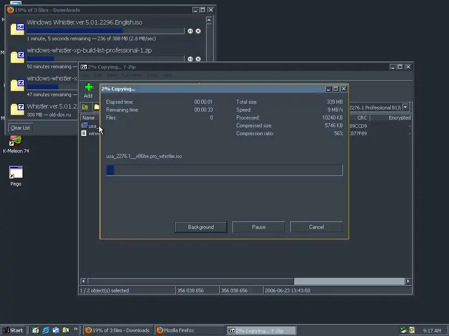Viewport: 449px width, 336px height.
Task: Open the Edit menu in 7-Zip
Action: tap(98, 75)
